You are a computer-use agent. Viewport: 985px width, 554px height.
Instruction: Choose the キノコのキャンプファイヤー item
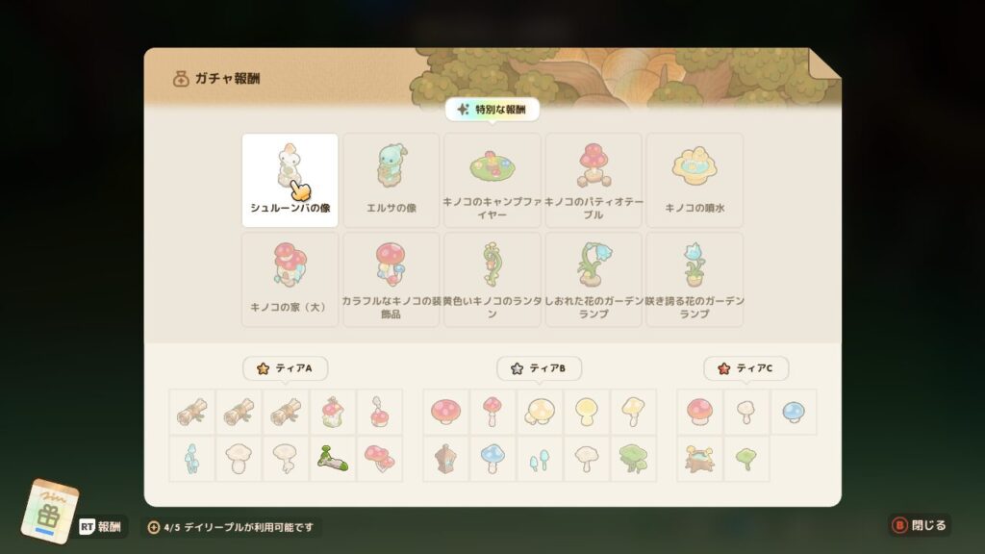tap(492, 180)
